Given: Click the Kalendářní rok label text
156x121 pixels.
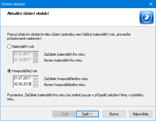Looking at the screenshot, I should click(23, 47).
